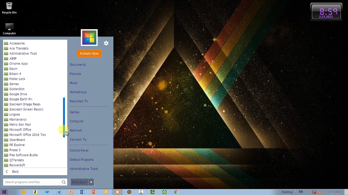Click the search magnifier icon
The height and width of the screenshot is (195, 348).
point(64,182)
